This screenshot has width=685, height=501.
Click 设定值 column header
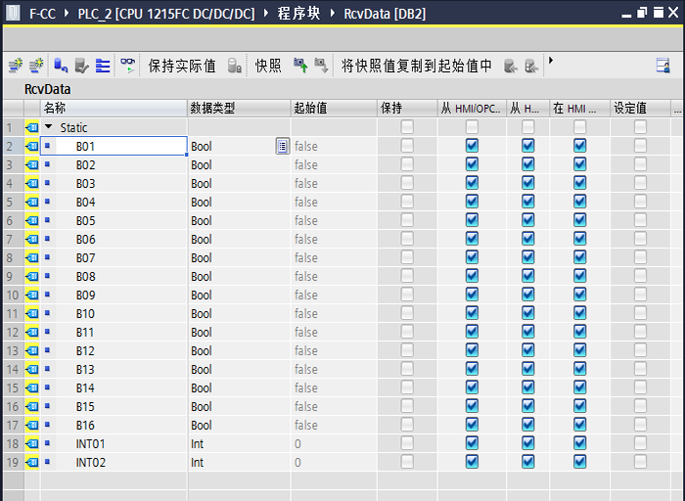point(640,108)
